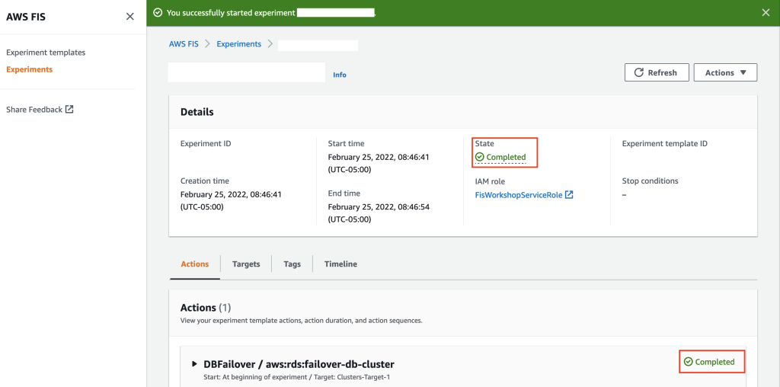Click external link icon next to FisWorkshopServiceRole
The height and width of the screenshot is (387, 780).
(x=569, y=195)
